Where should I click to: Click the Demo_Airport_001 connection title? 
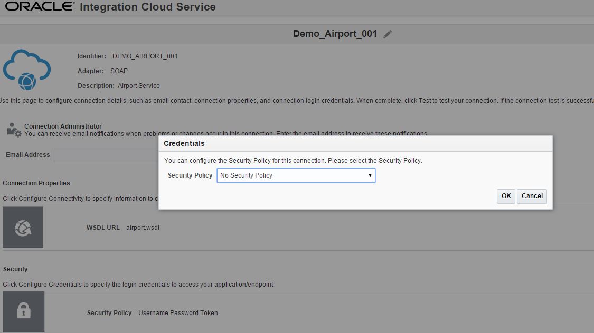pos(335,34)
